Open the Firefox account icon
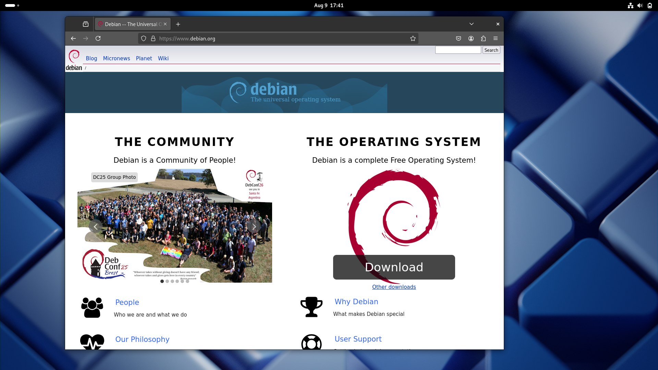The image size is (658, 370). [471, 38]
